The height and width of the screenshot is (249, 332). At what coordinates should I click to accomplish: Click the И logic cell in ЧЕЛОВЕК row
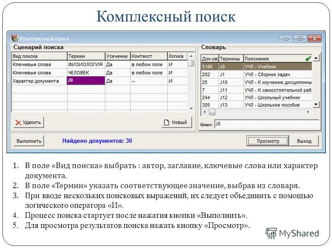coord(177,73)
